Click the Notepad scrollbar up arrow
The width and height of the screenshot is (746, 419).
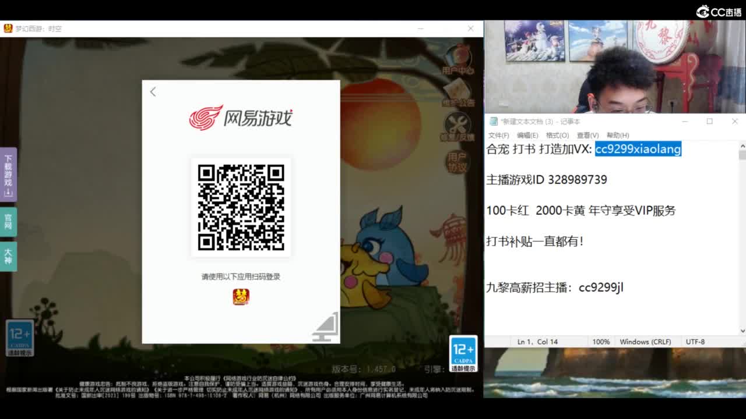pyautogui.click(x=742, y=145)
